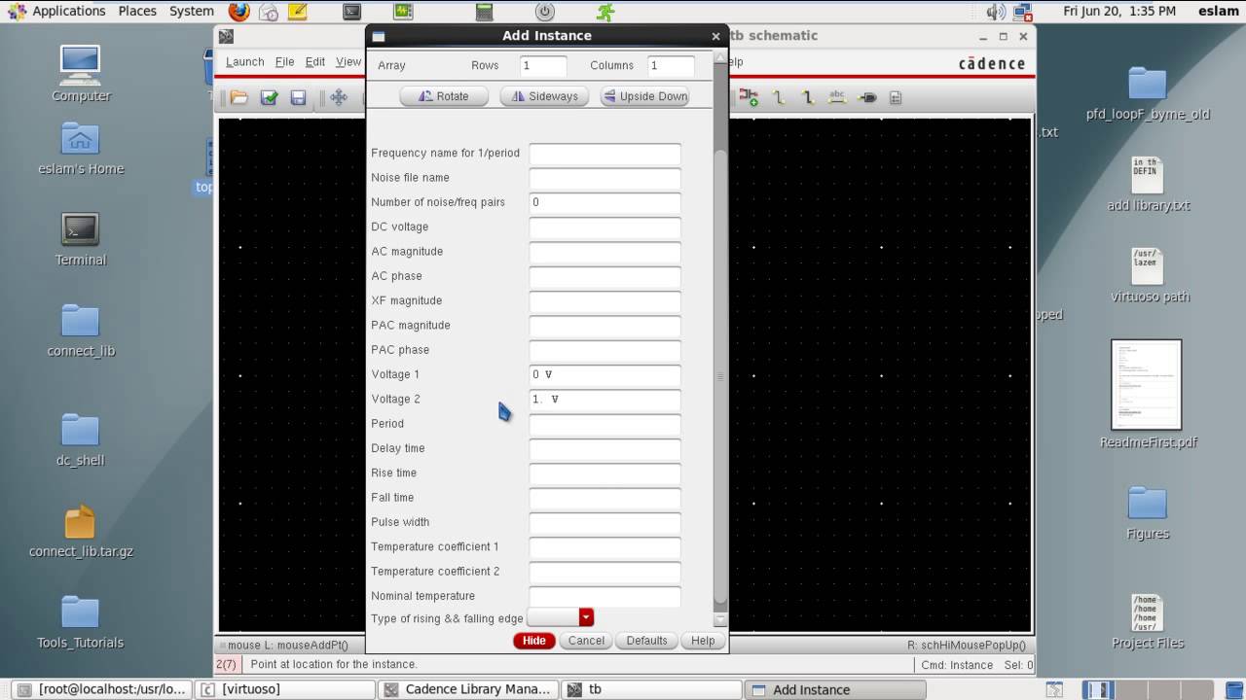The width and height of the screenshot is (1246, 700).
Task: Open the notes editor icon in top panel
Action: [x=297, y=12]
